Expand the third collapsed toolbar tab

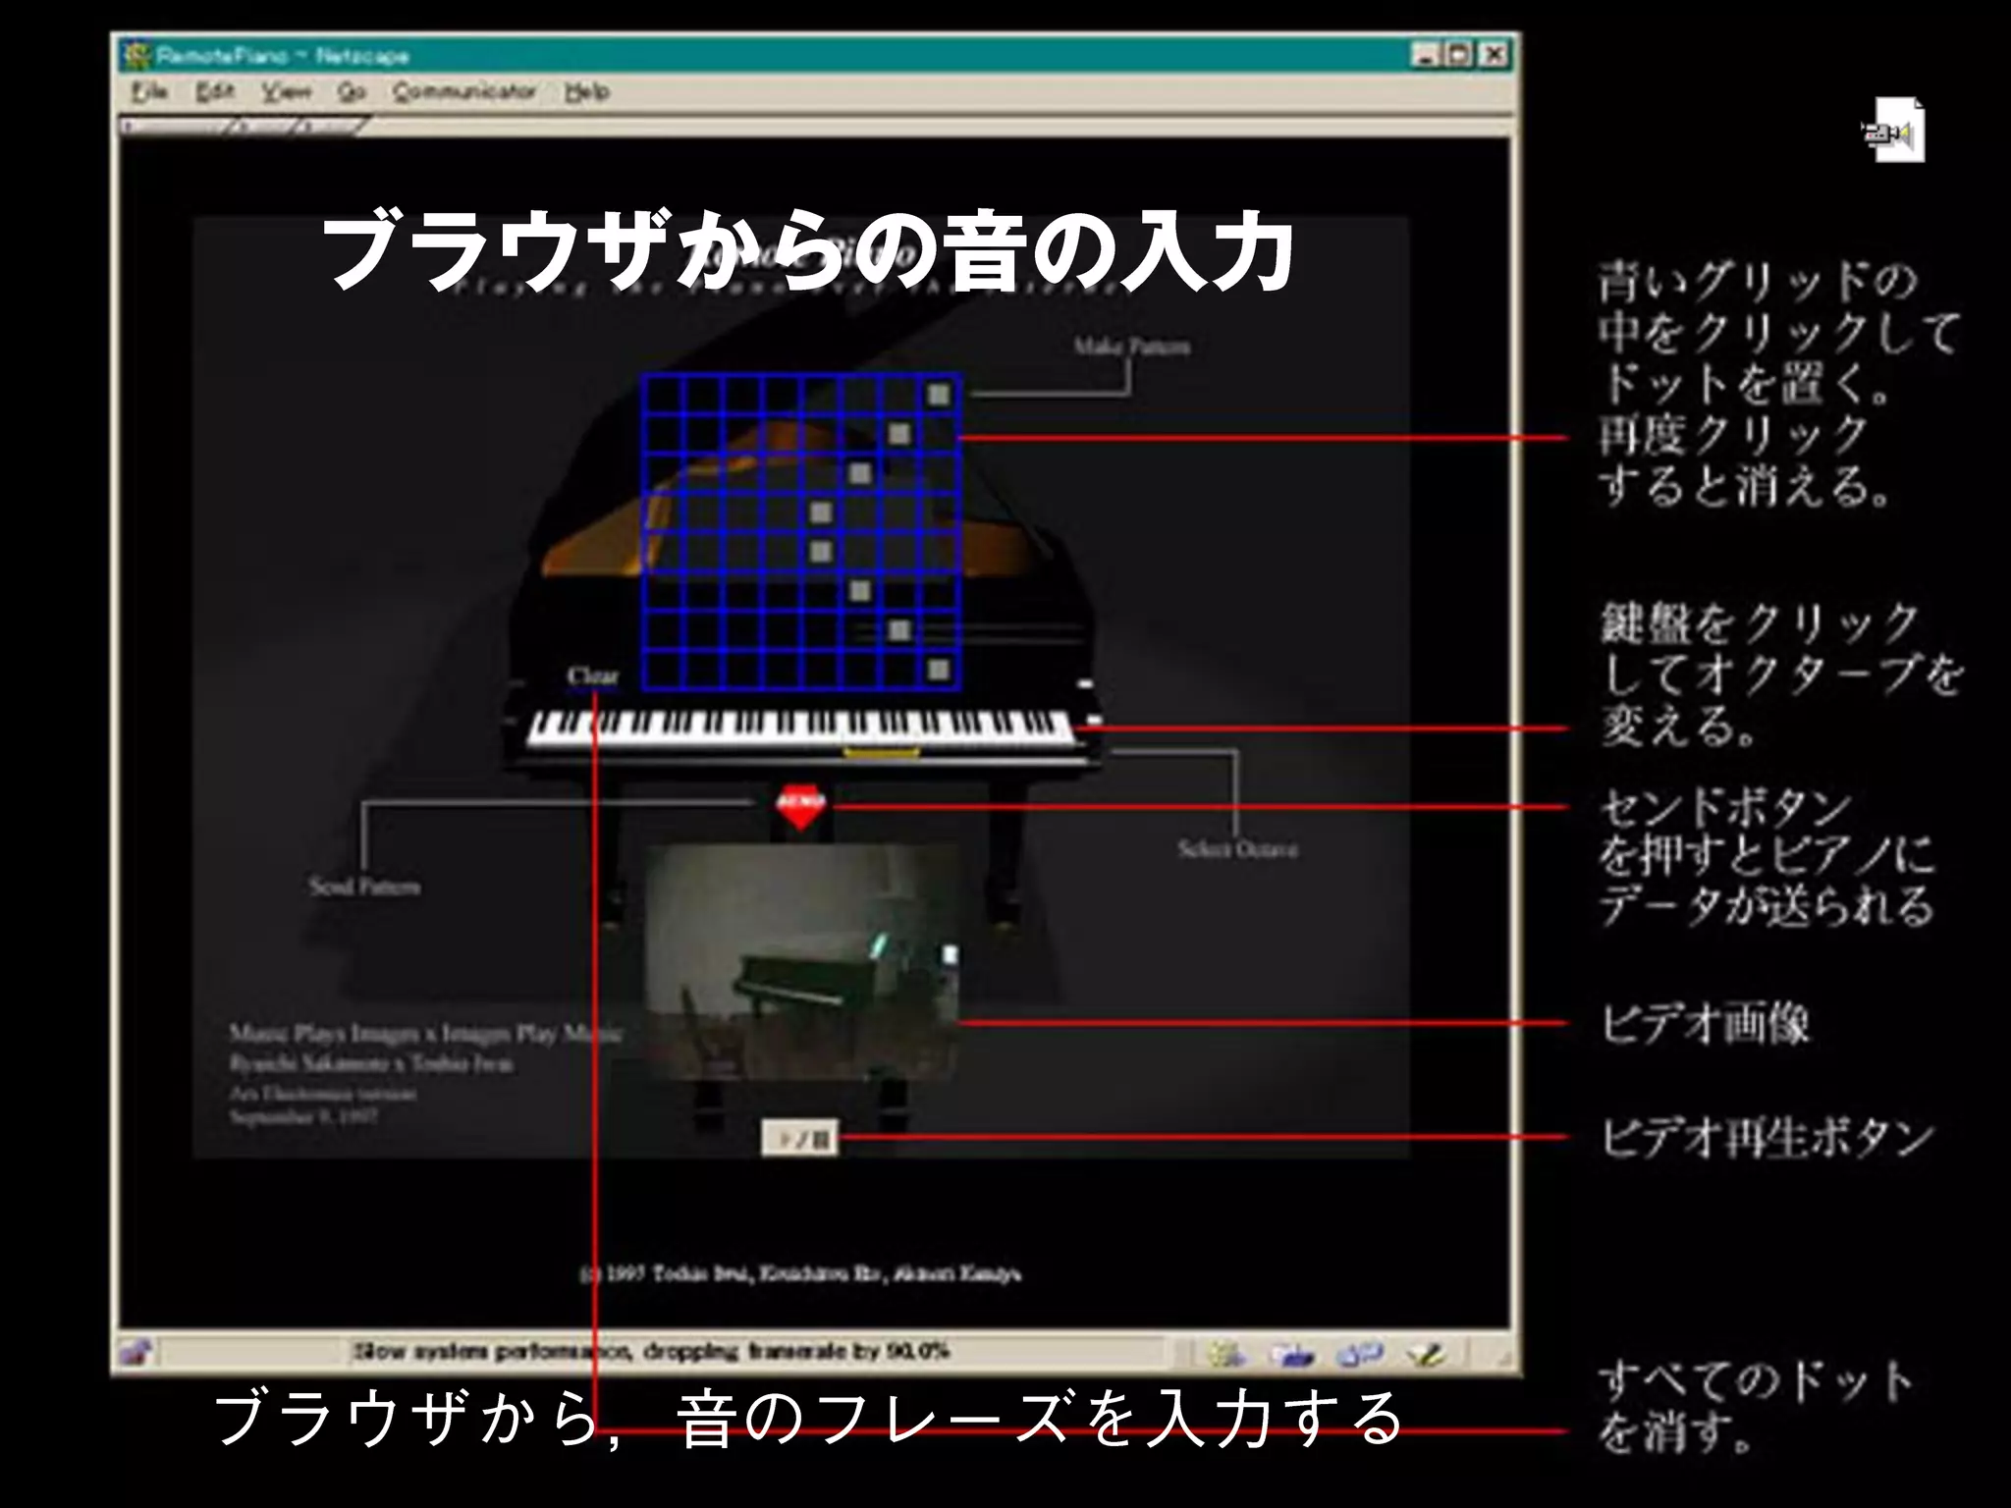point(332,127)
